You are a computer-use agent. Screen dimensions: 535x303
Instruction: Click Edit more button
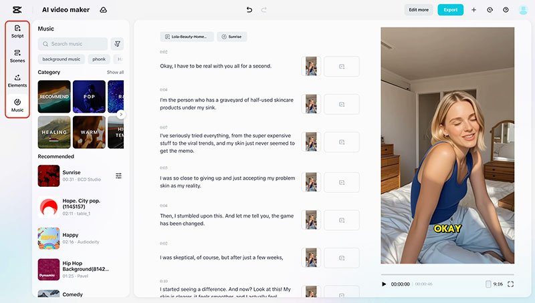point(419,10)
